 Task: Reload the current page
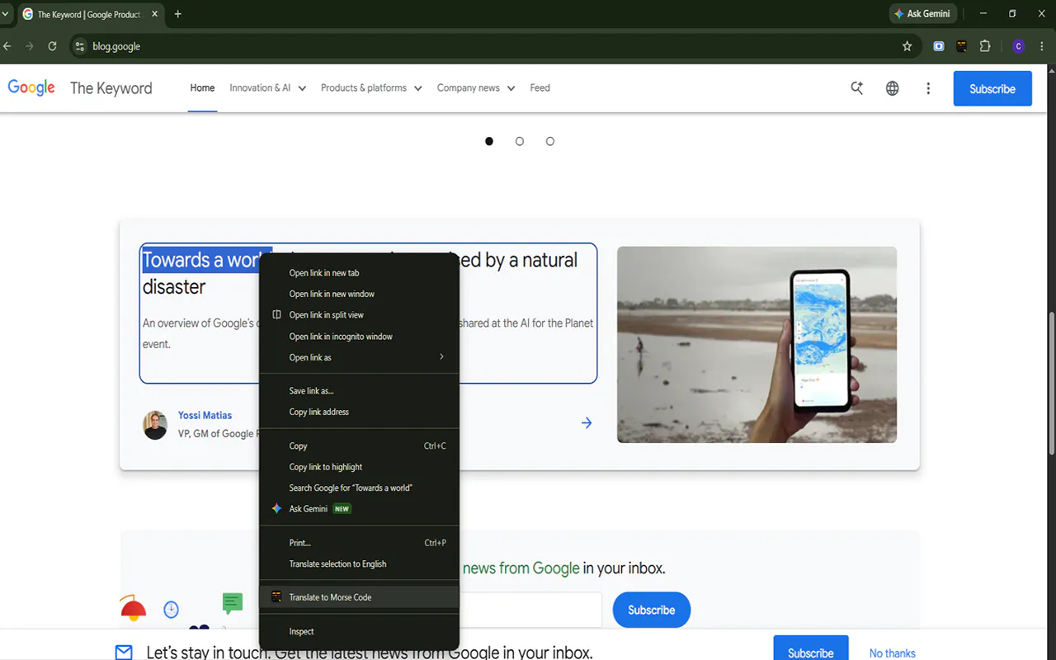52,46
